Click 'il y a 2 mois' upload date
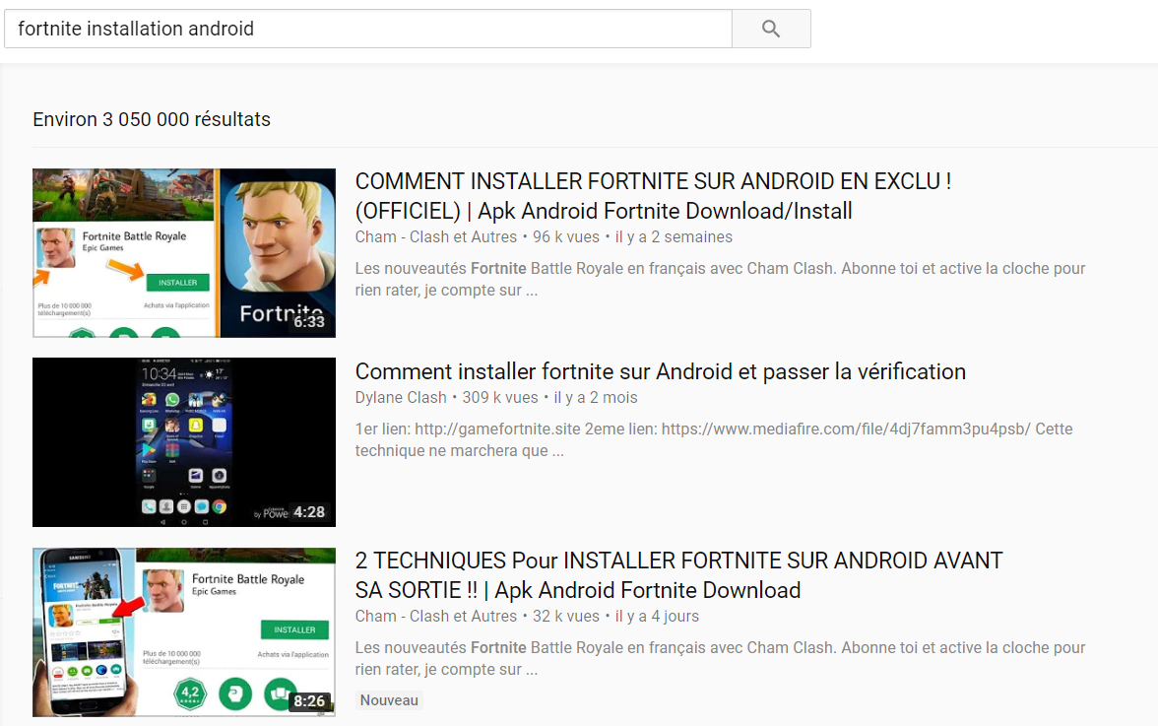 point(595,397)
